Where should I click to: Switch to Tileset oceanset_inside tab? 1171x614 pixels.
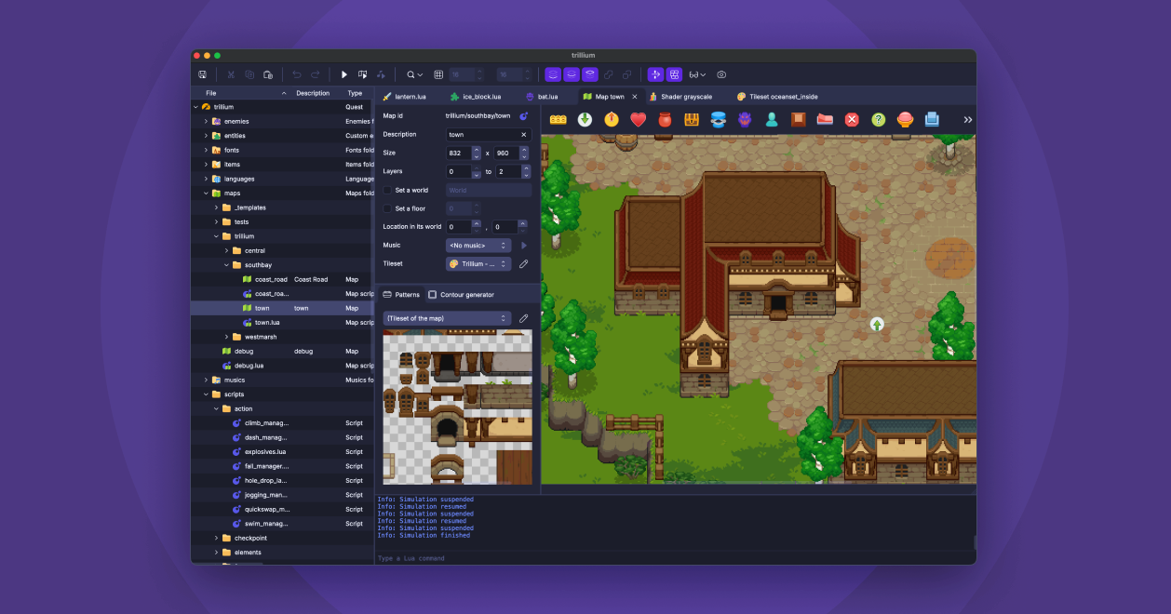[777, 97]
